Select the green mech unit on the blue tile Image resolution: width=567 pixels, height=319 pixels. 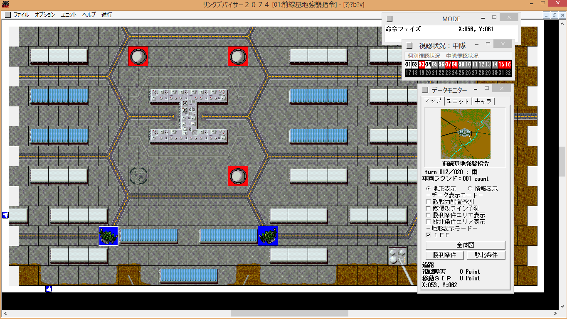pyautogui.click(x=268, y=236)
